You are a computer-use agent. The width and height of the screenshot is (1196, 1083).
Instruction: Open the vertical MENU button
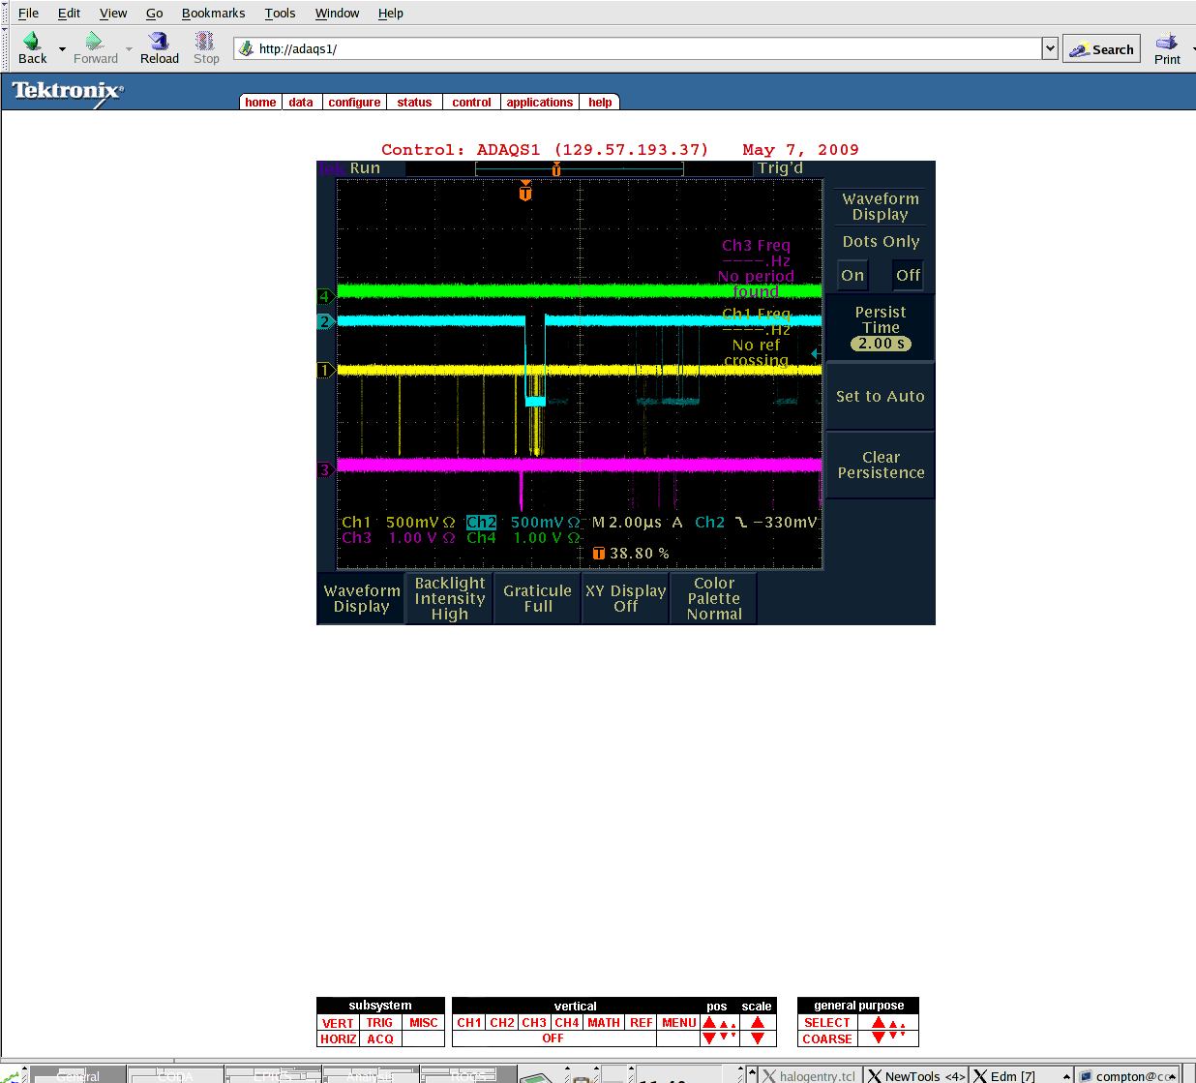point(679,1023)
